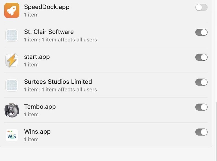Disable the St. Clair Software toggle
This screenshot has height=161, width=217.
coord(201,32)
